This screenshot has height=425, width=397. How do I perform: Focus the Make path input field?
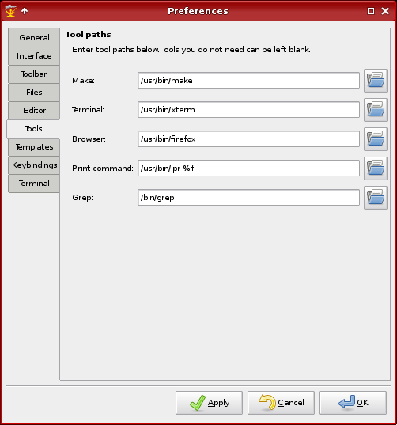click(248, 81)
